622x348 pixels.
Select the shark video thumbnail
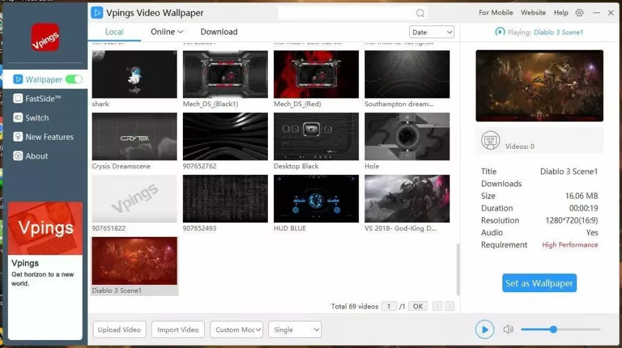pos(134,74)
